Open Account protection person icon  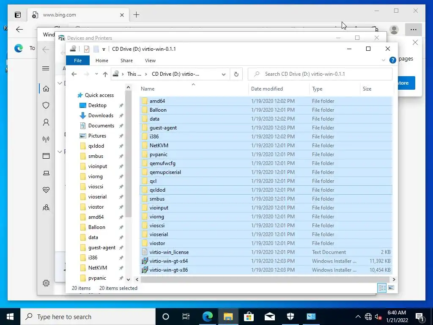coord(46,122)
